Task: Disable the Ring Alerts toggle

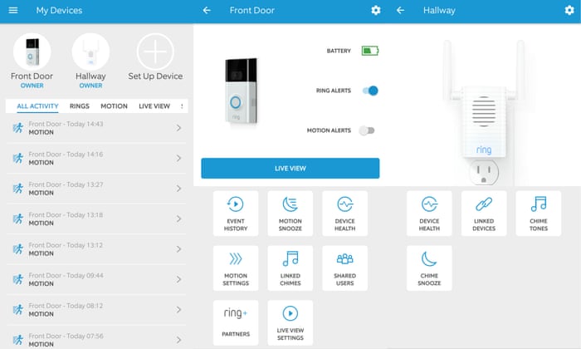Action: click(x=370, y=91)
